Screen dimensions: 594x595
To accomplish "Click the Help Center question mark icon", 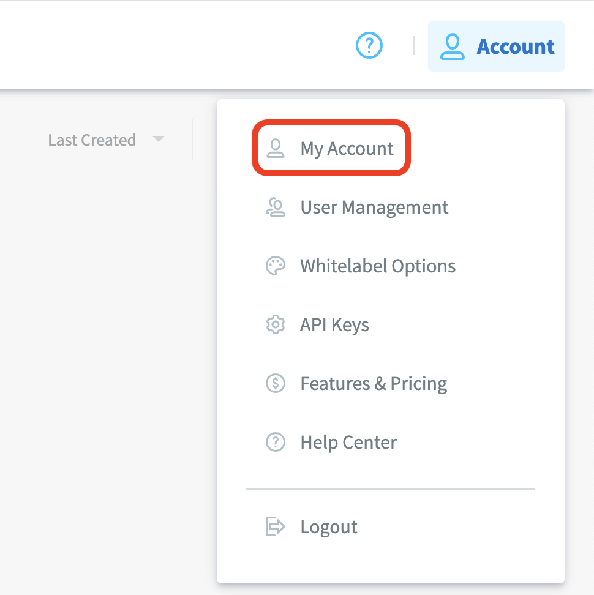I will (x=276, y=443).
